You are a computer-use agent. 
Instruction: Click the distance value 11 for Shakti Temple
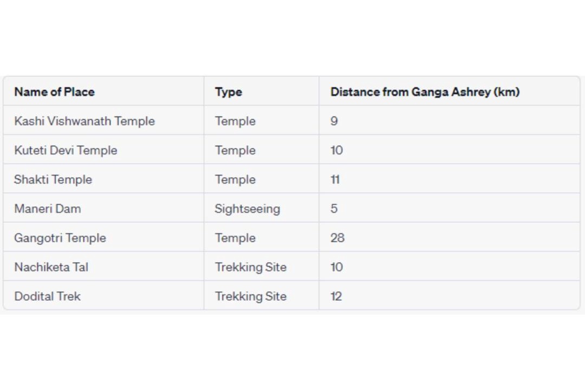point(335,180)
